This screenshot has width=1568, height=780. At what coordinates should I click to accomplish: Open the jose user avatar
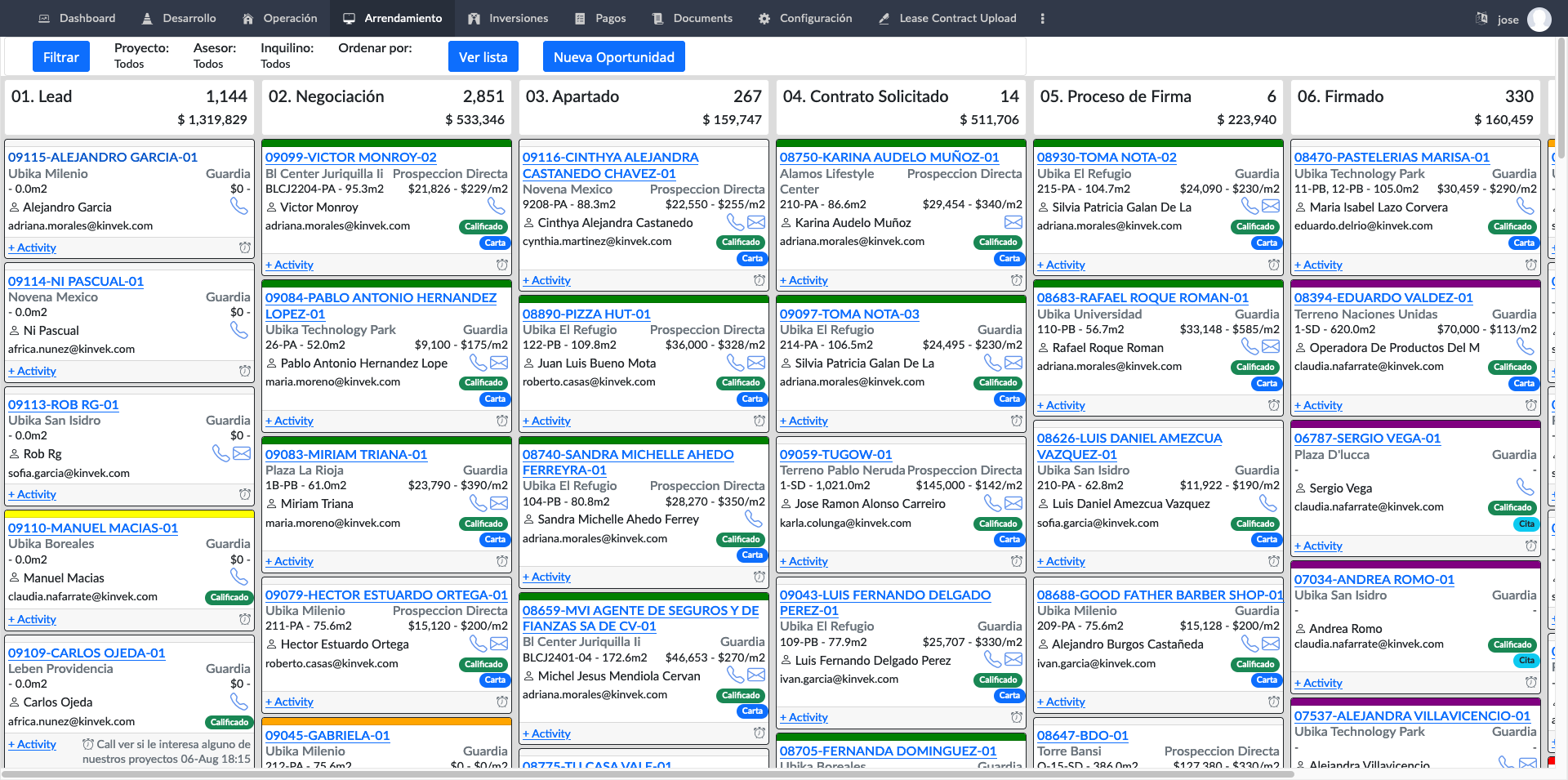pos(1539,19)
